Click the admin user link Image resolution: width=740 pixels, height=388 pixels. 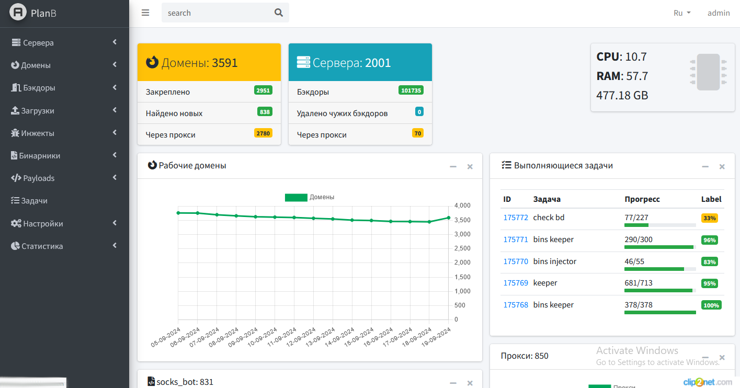click(x=719, y=13)
